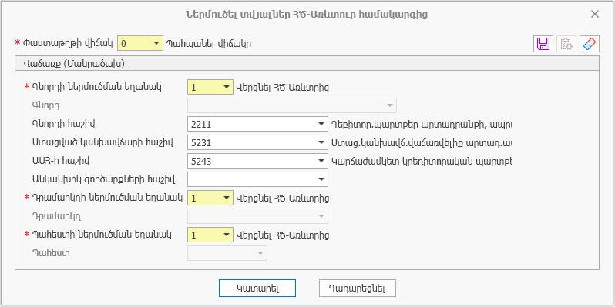Viewport: 615px width, 307px height.
Task: Click Կարճաժամկետ կրեդիտորական description text
Action: (422, 161)
